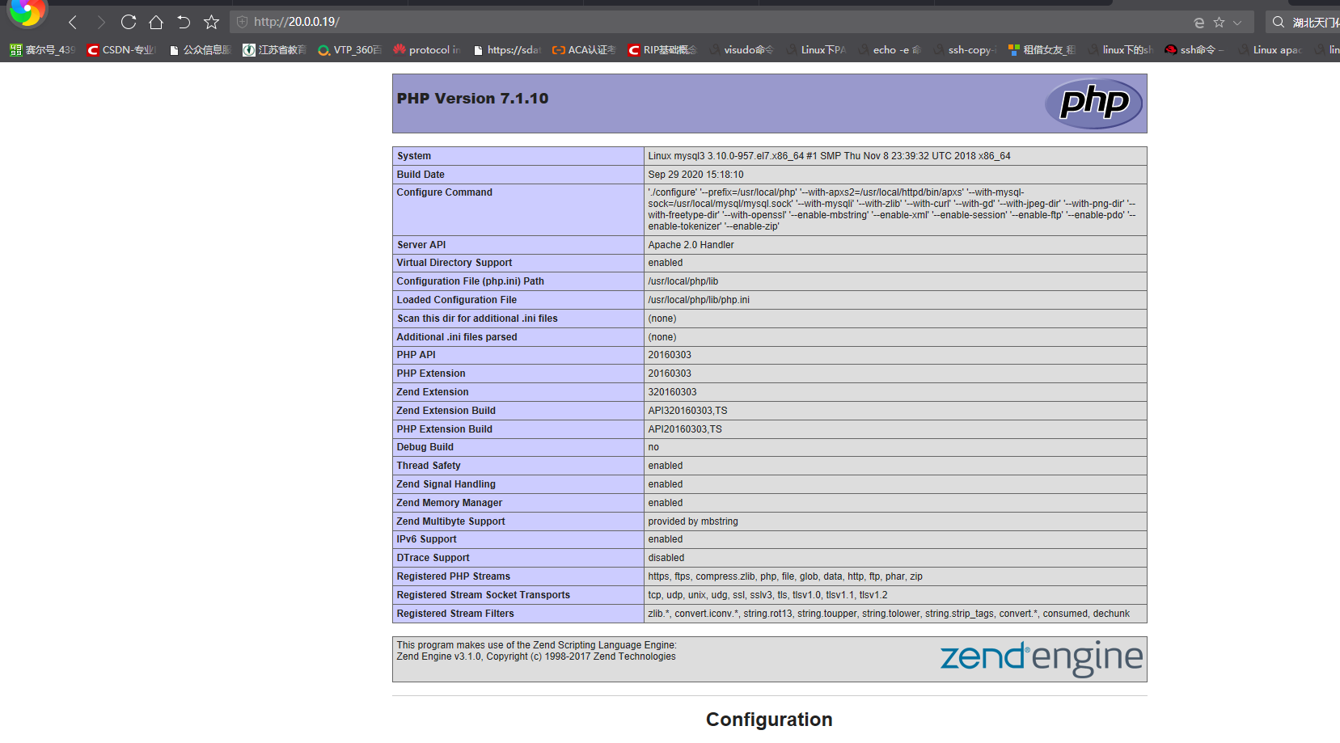The height and width of the screenshot is (743, 1340).
Task: Click the /usr/local/php/lib/php.ini value
Action: click(699, 300)
